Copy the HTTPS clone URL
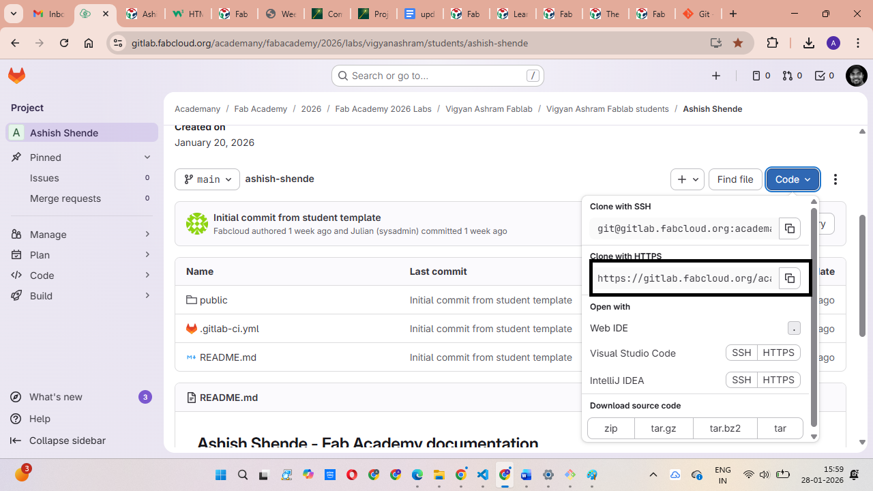 (789, 278)
